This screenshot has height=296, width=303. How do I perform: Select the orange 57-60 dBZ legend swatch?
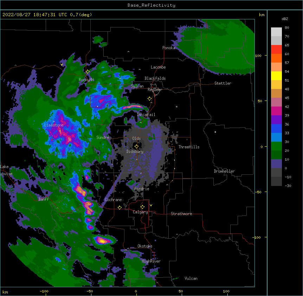(x=276, y=58)
